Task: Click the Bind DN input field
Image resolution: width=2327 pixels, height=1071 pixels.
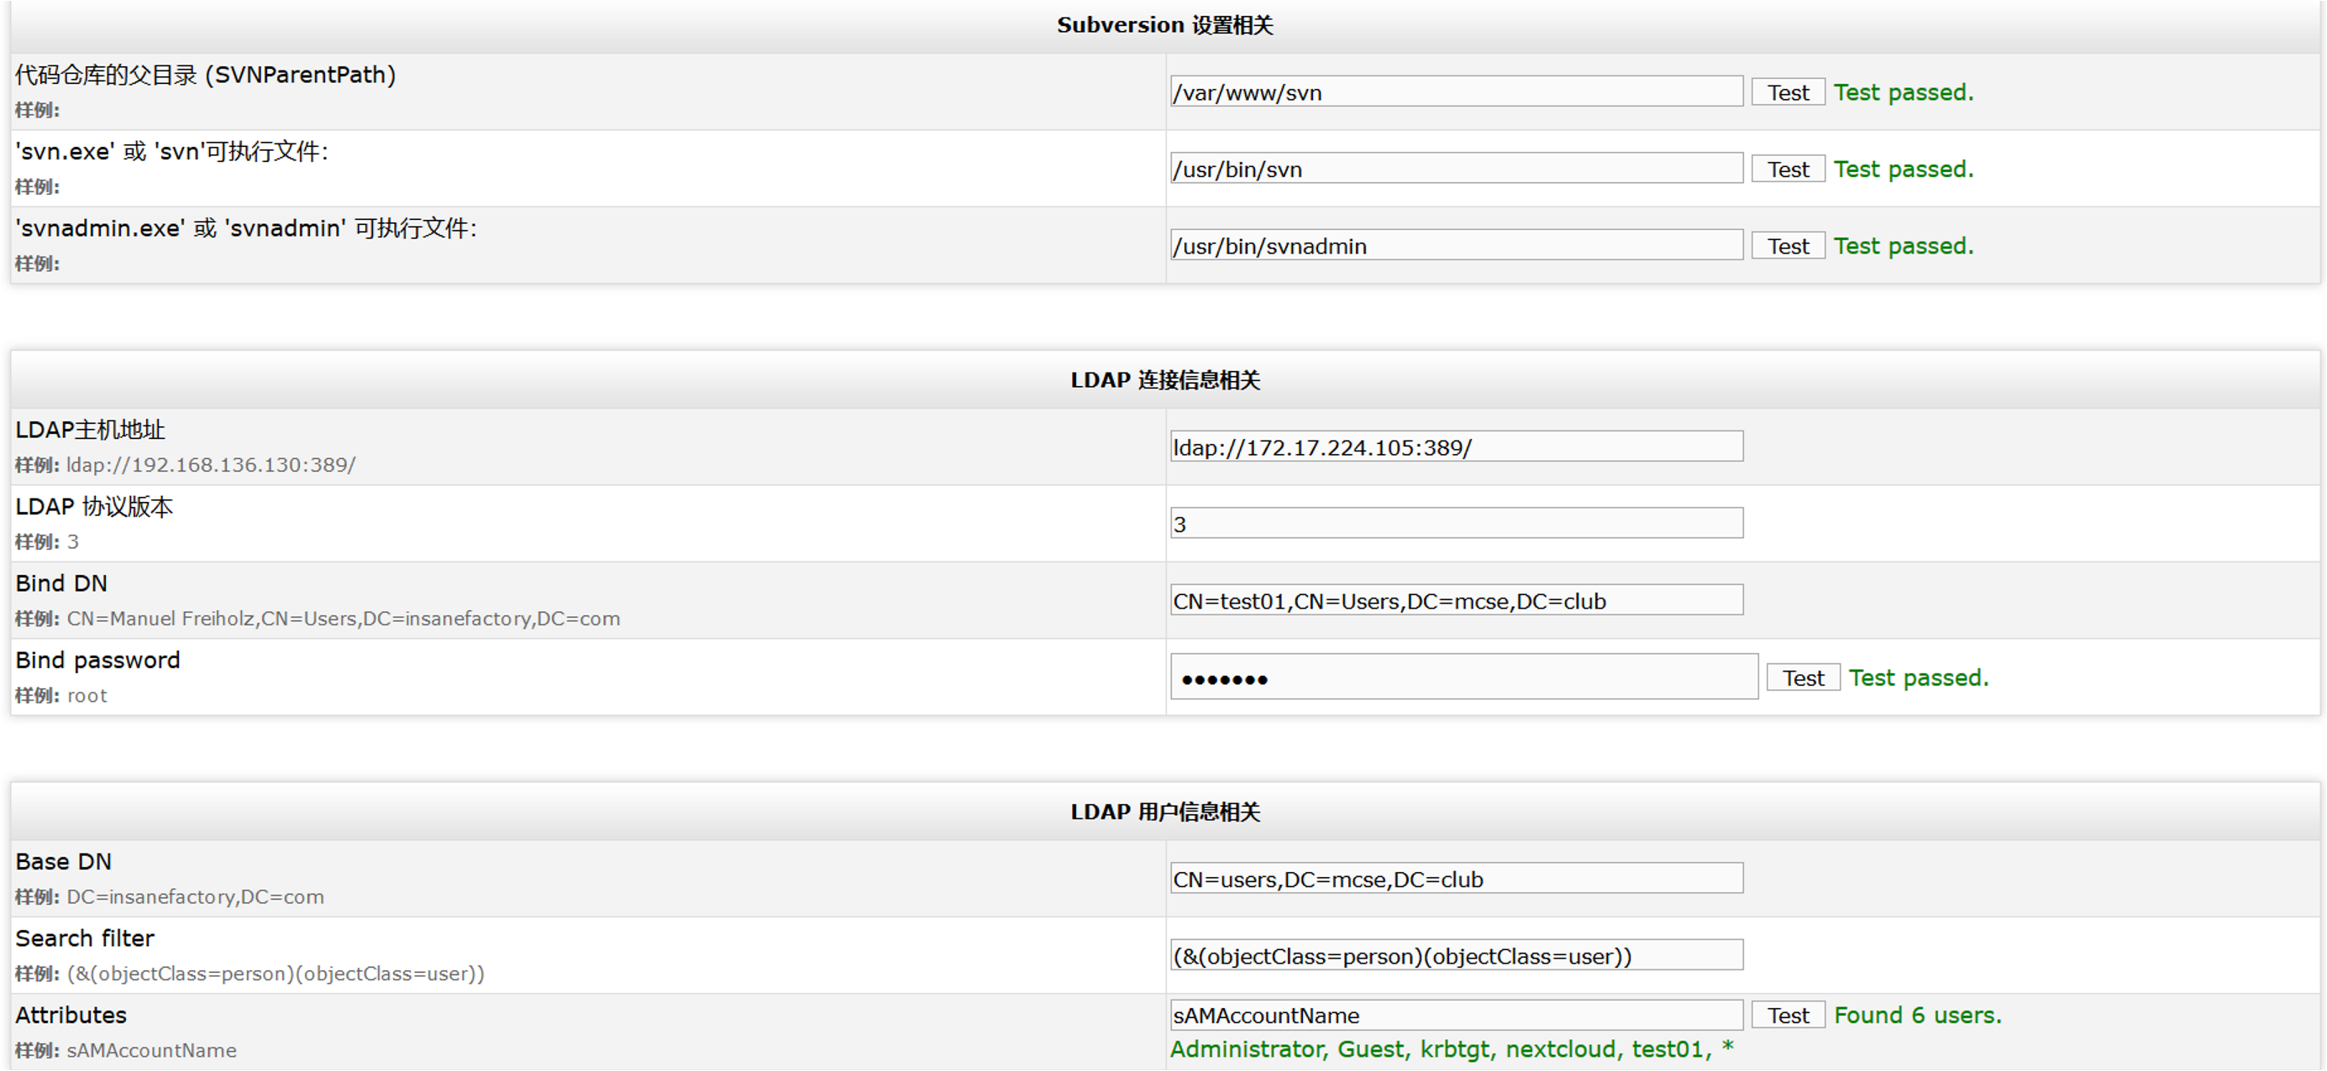Action: point(1456,600)
